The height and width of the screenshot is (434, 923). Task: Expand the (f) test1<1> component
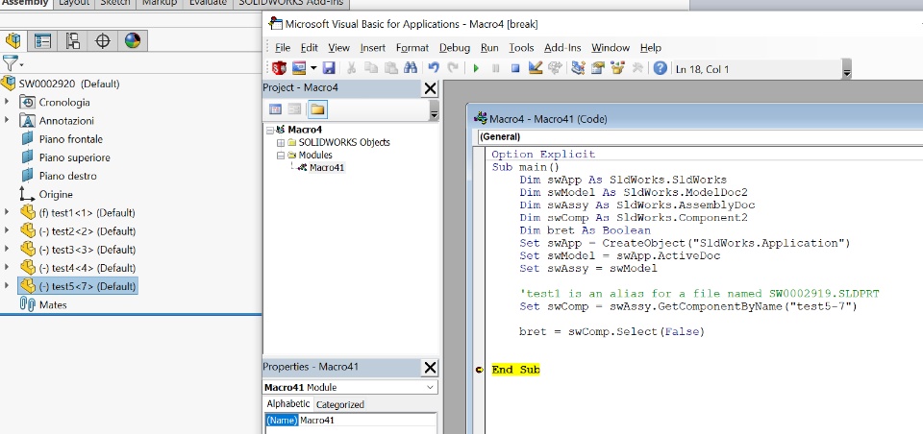click(7, 212)
